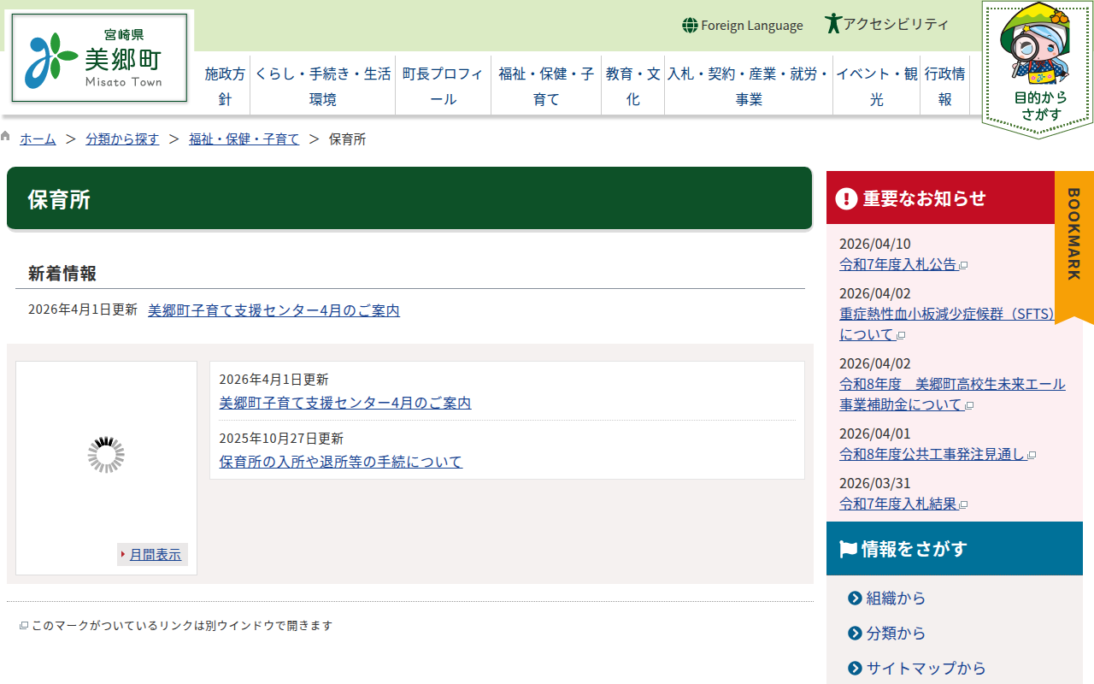Expand the 福祉・保健・子育て menu

546,86
